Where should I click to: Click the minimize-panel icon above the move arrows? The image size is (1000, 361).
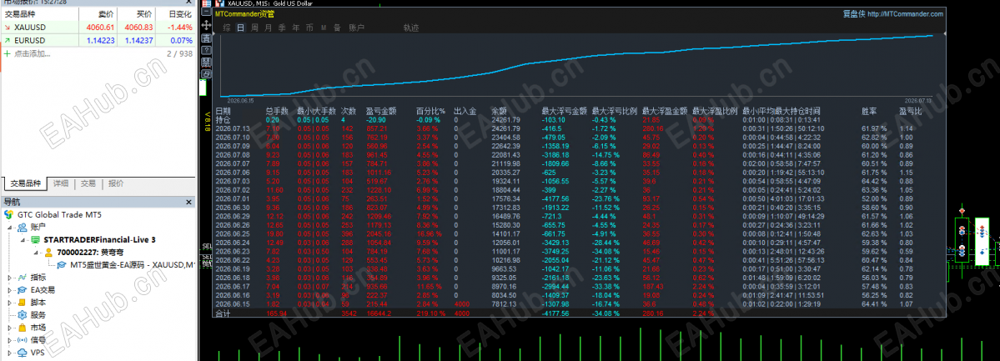click(206, 13)
